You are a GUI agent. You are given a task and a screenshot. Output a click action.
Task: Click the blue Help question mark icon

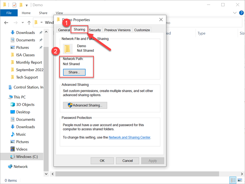(241, 13)
